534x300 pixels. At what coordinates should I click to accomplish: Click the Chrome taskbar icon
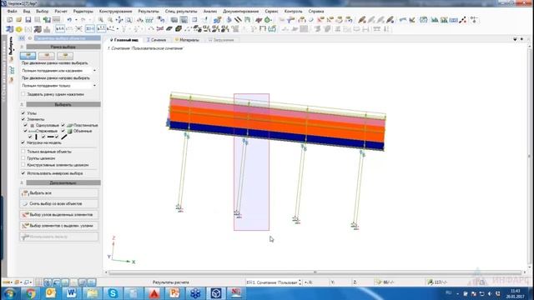click(x=30, y=292)
